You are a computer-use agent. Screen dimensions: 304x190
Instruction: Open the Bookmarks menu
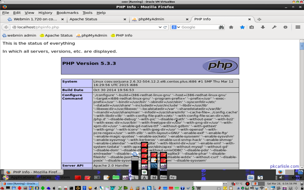point(68,13)
